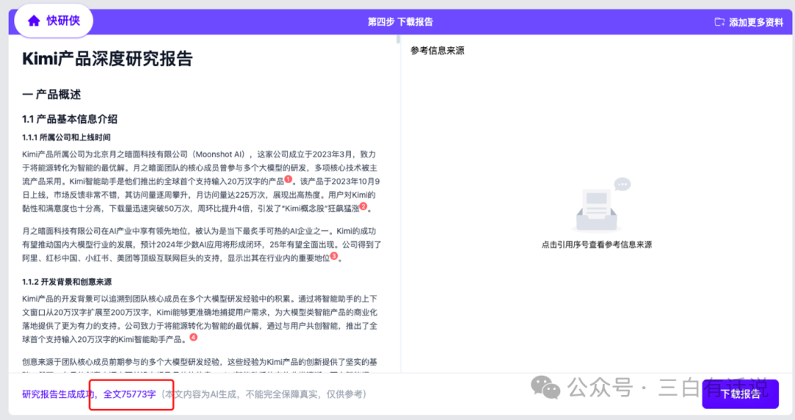The height and width of the screenshot is (420, 795).
Task: Select the 1.1 产品基本信息介绍 heading
Action: pyautogui.click(x=70, y=119)
